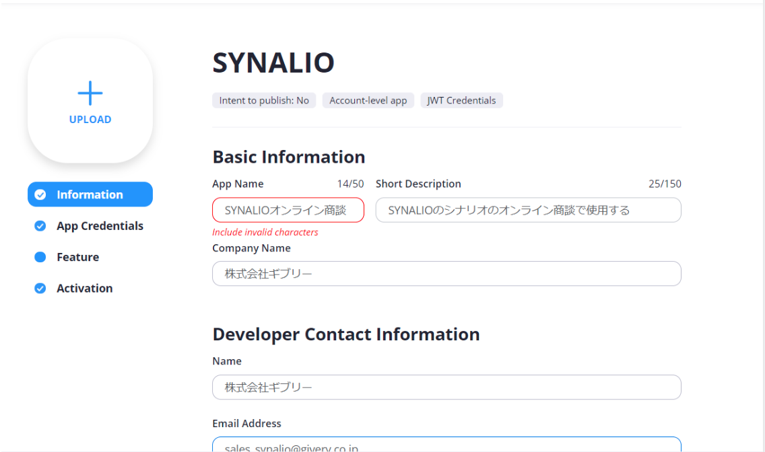
Task: Click the SYNALIO app title heading
Action: coord(273,63)
